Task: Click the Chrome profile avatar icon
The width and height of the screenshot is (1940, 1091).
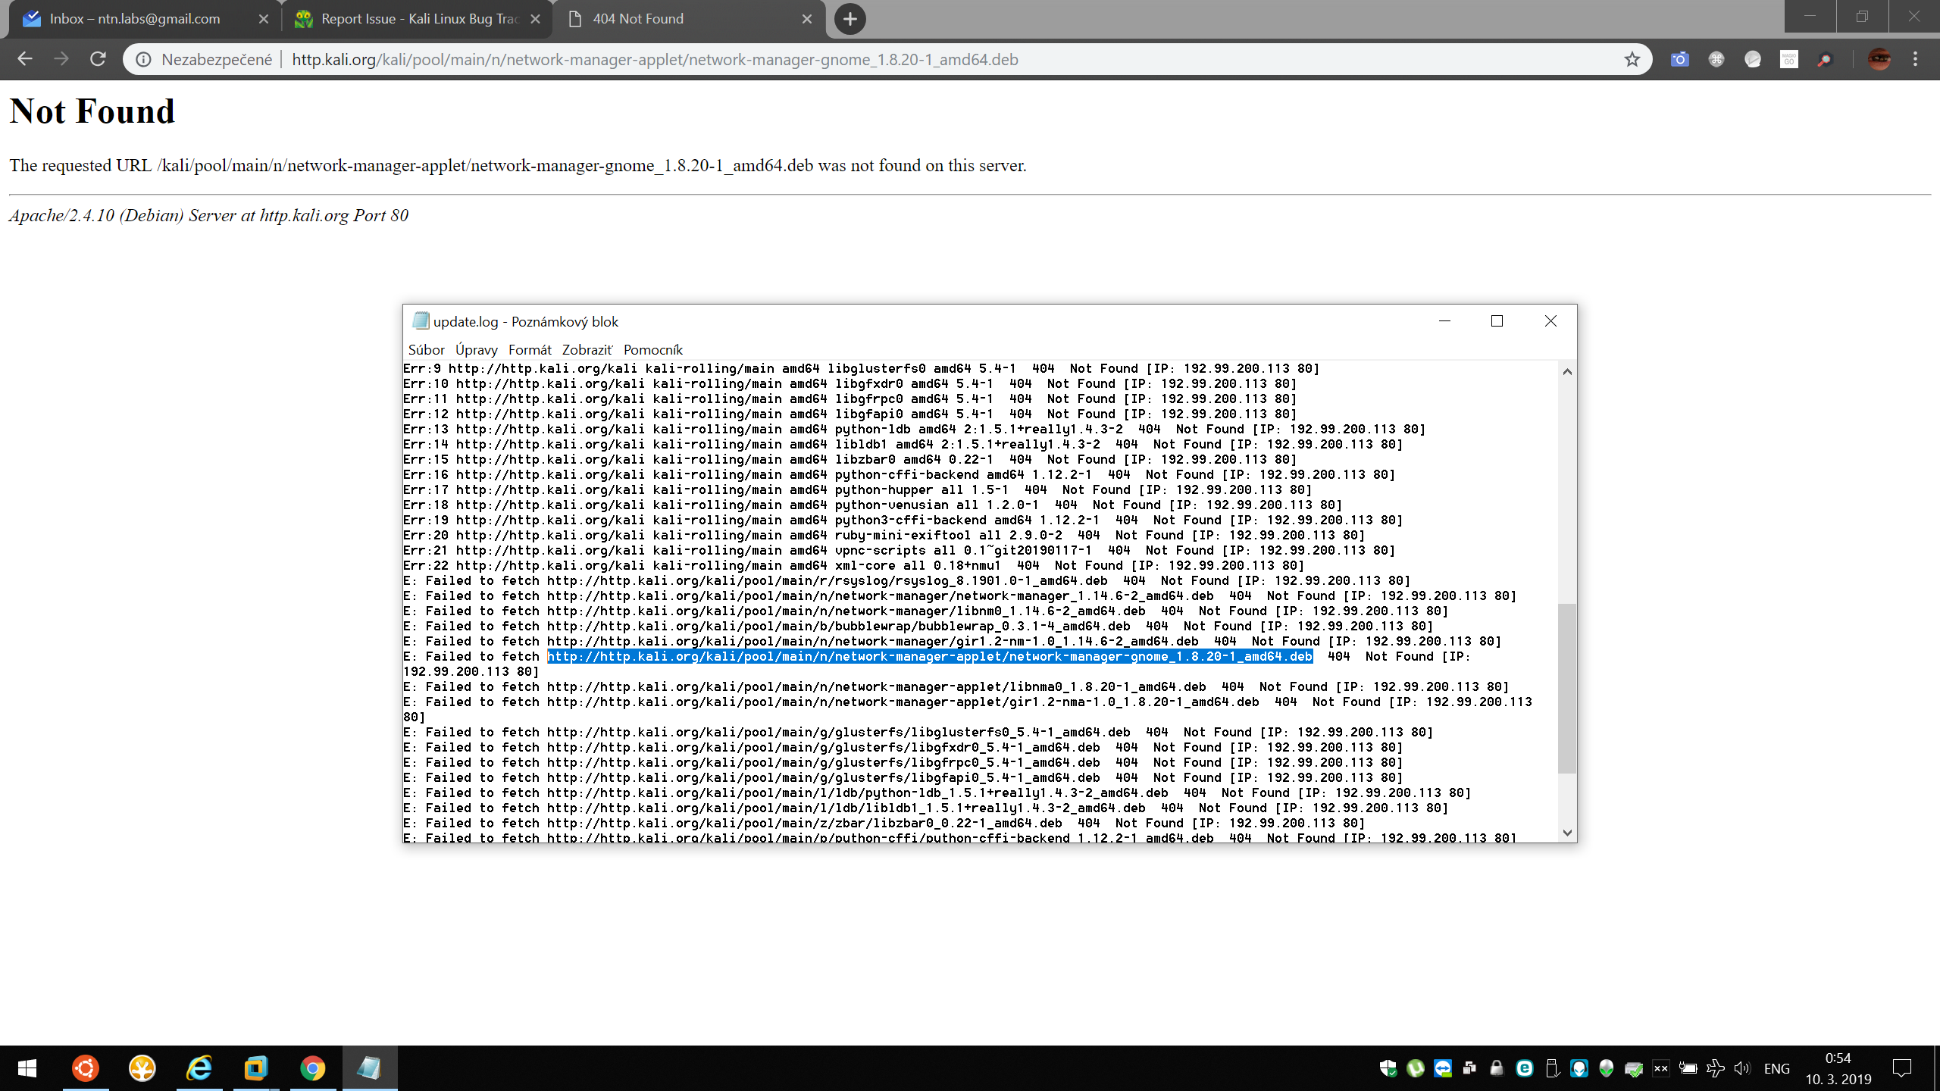Action: tap(1879, 59)
